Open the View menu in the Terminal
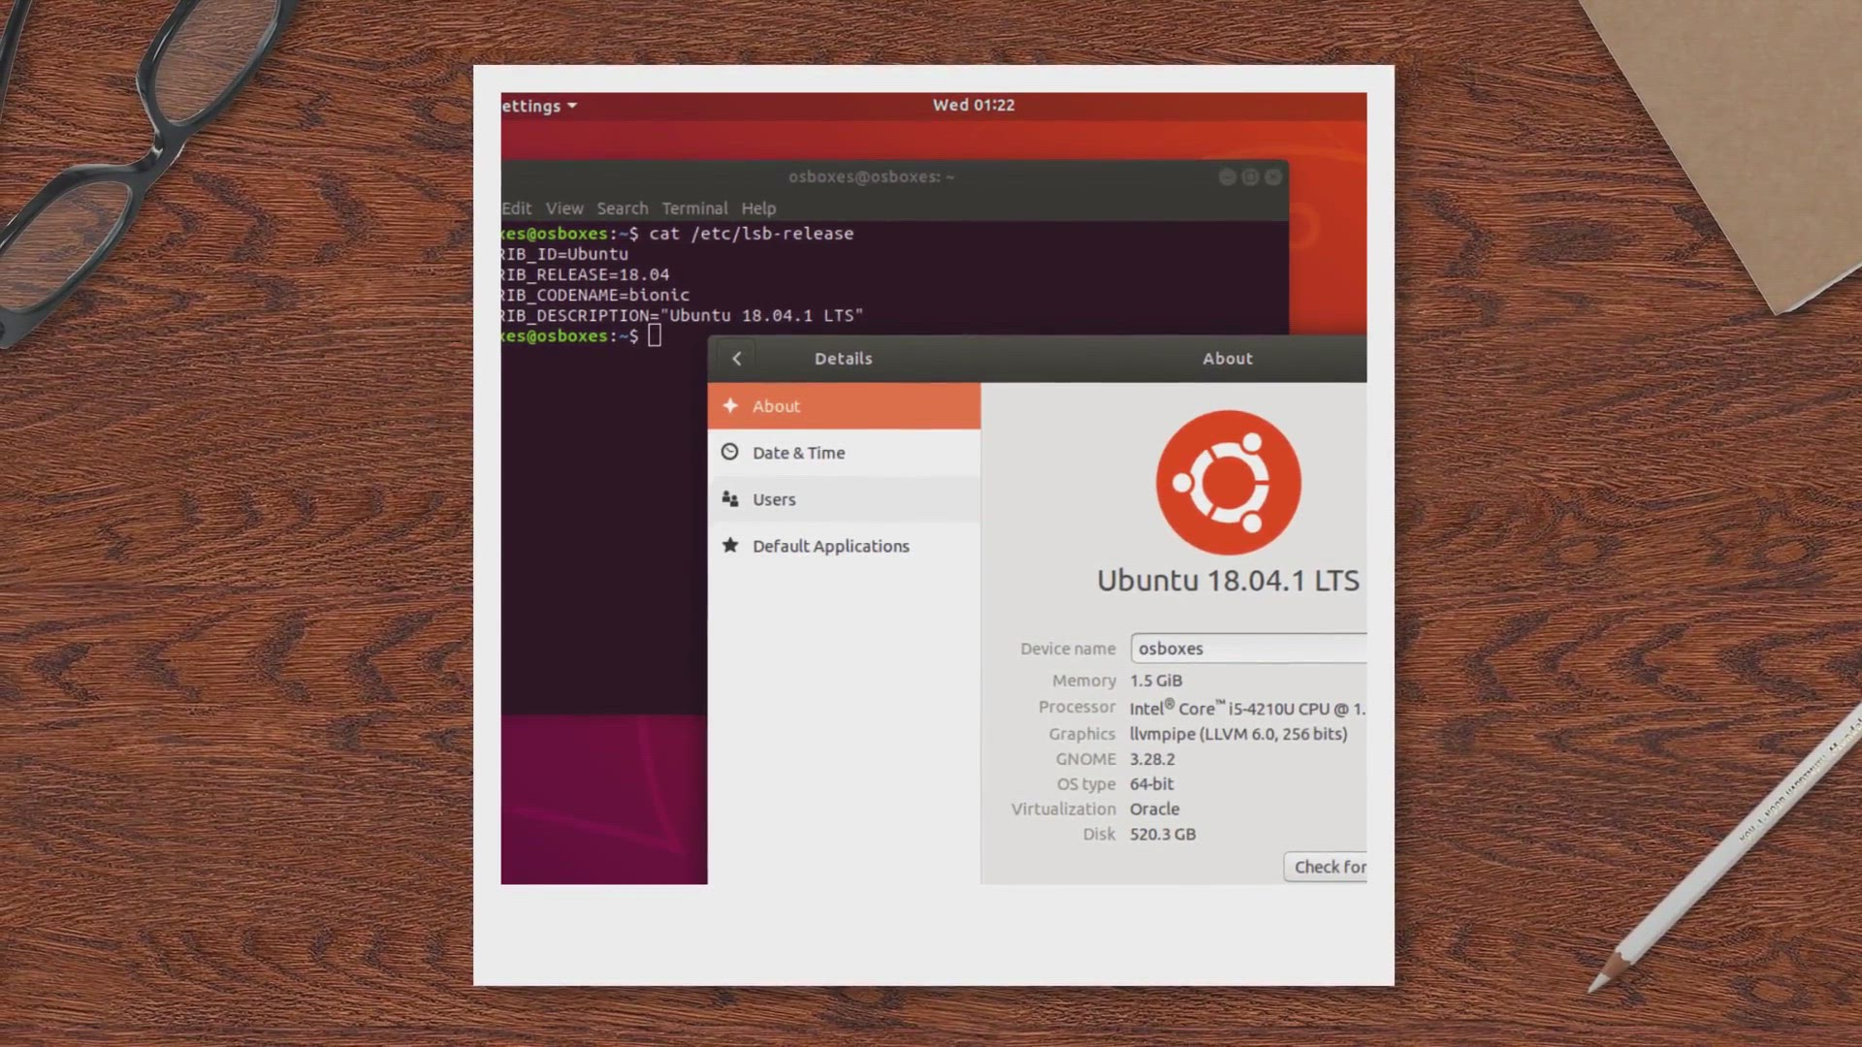Image resolution: width=1862 pixels, height=1047 pixels. [564, 208]
